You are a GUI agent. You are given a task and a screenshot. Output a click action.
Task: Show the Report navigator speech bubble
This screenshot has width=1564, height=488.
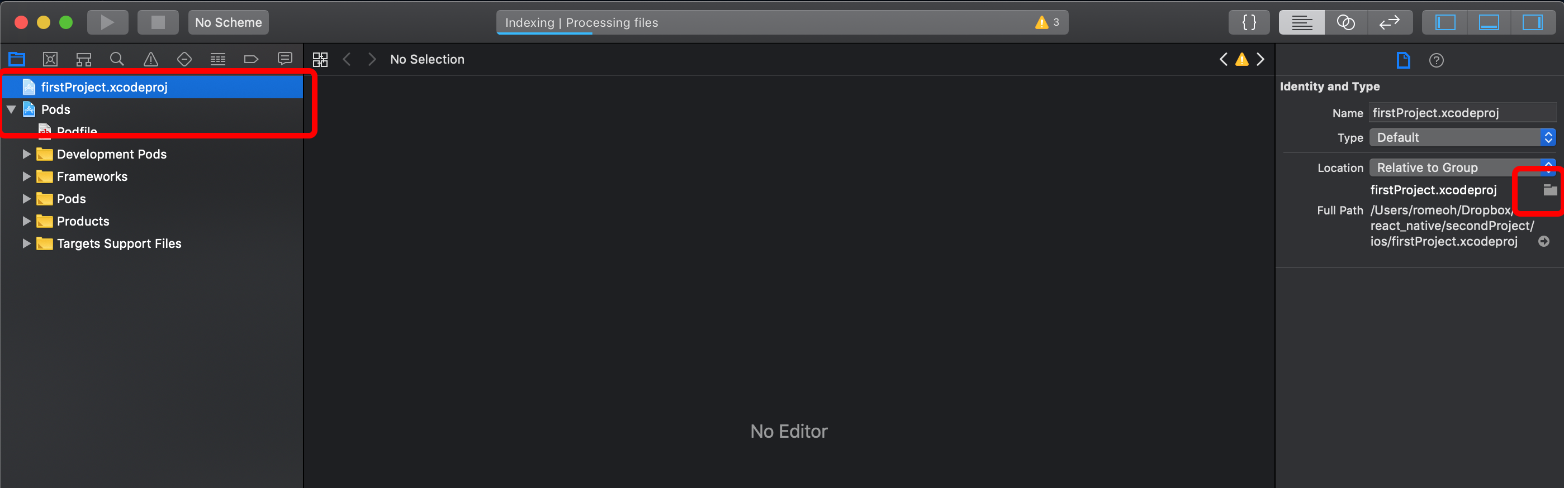pos(285,59)
